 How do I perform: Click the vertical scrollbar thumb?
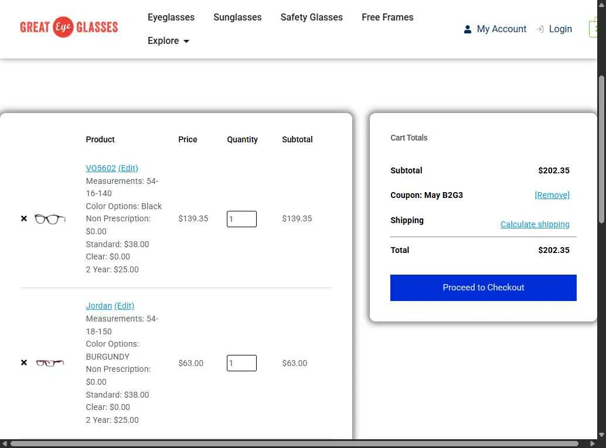[601, 149]
